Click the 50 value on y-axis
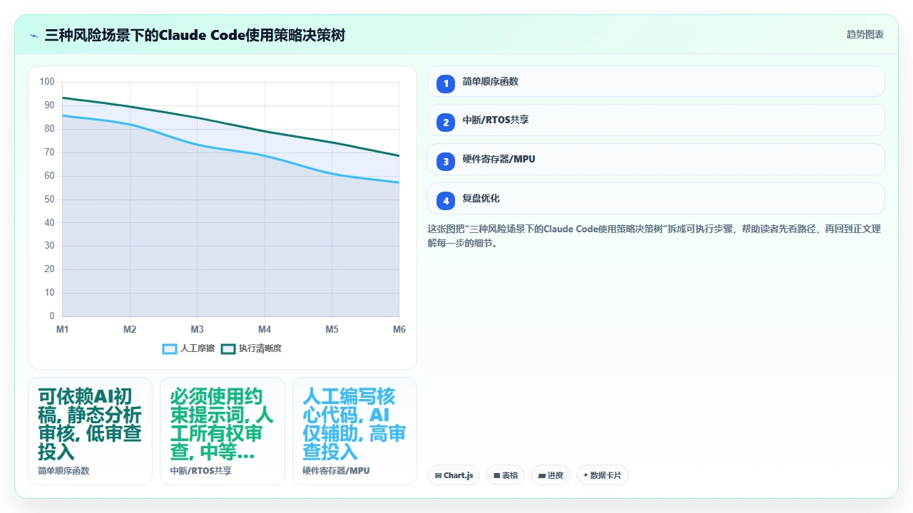 click(49, 199)
